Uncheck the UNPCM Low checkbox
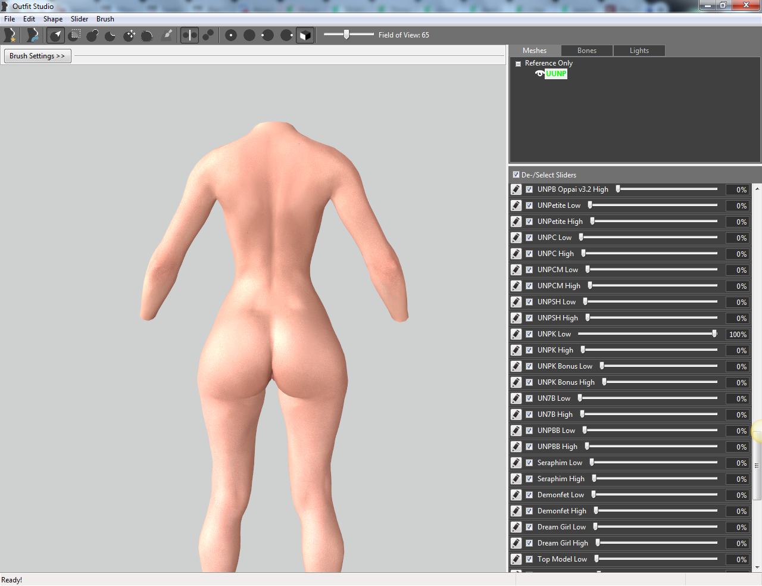762x586 pixels. (529, 270)
